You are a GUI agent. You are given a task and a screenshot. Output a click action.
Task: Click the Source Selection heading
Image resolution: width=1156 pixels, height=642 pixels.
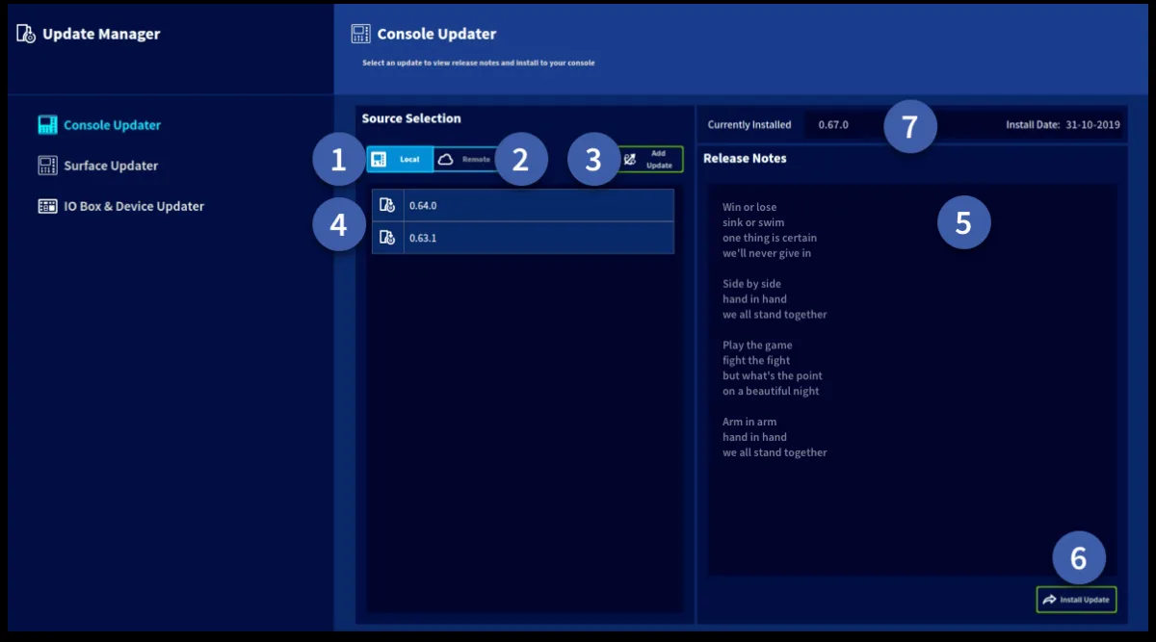point(411,118)
